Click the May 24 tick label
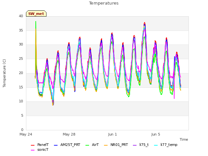The width and height of the screenshot is (208, 156). pos(26,134)
